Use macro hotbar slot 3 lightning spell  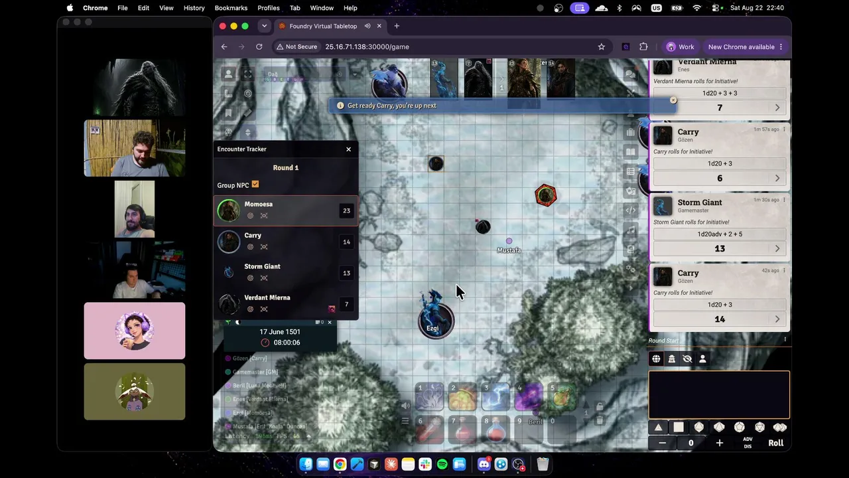click(495, 397)
